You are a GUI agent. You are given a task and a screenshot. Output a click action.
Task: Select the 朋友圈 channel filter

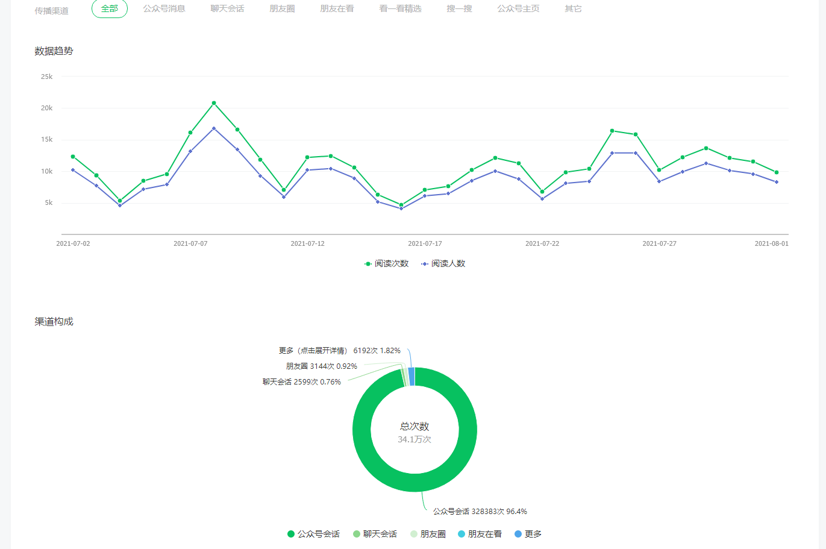[282, 9]
